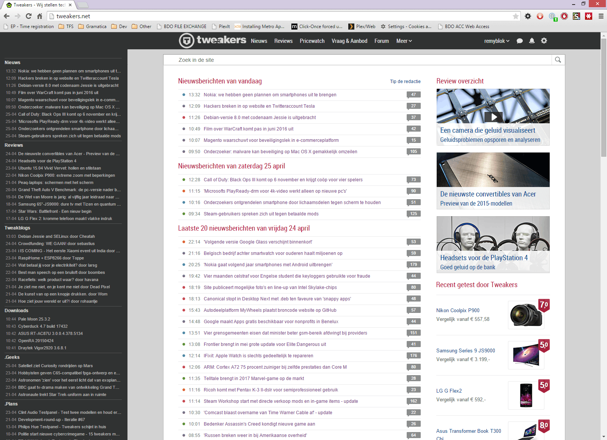607x440 pixels.
Task: Click the 7,0 score badge for Nikon Coolpix
Action: coord(544,305)
